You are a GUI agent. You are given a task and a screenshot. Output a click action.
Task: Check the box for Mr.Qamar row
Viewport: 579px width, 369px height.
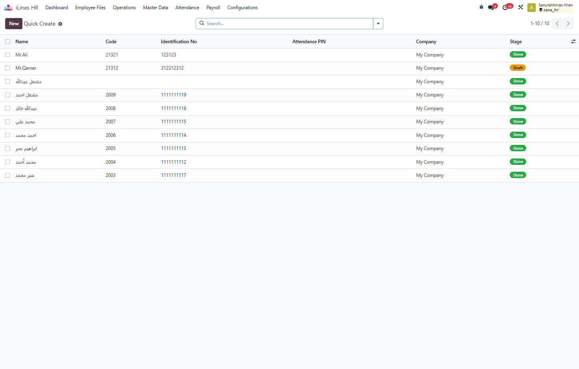[x=8, y=68]
